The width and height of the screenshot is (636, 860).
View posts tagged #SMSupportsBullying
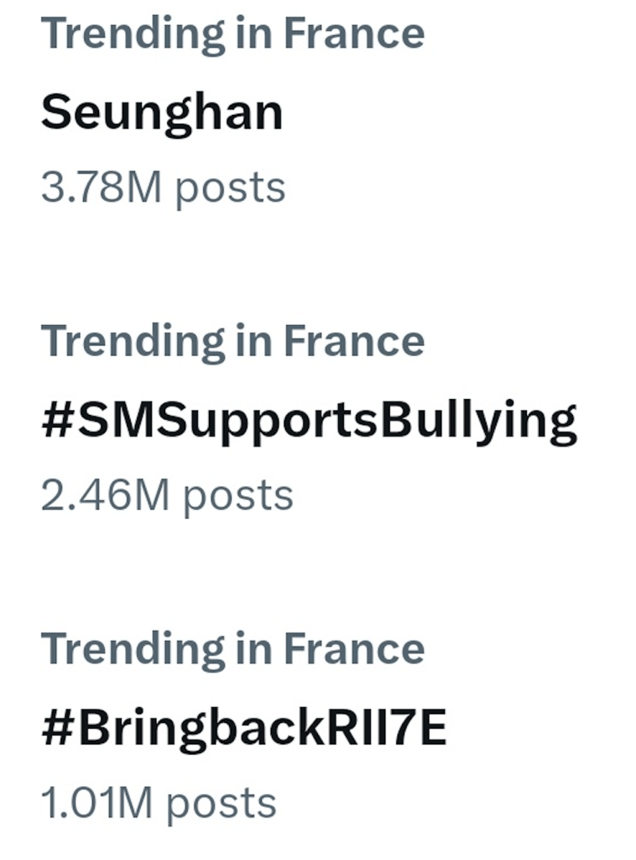309,421
